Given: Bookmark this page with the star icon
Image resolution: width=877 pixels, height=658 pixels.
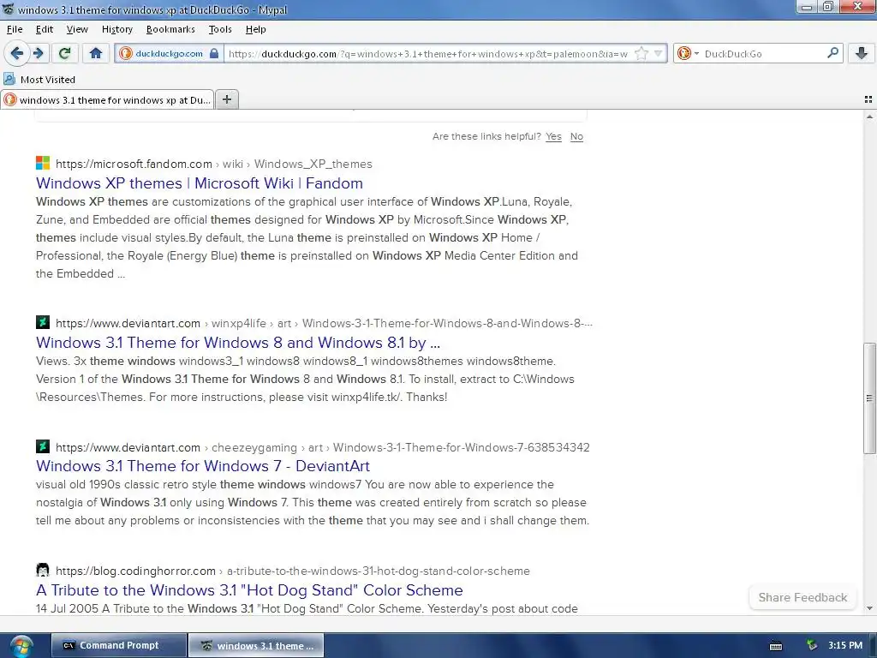Looking at the screenshot, I should point(641,53).
